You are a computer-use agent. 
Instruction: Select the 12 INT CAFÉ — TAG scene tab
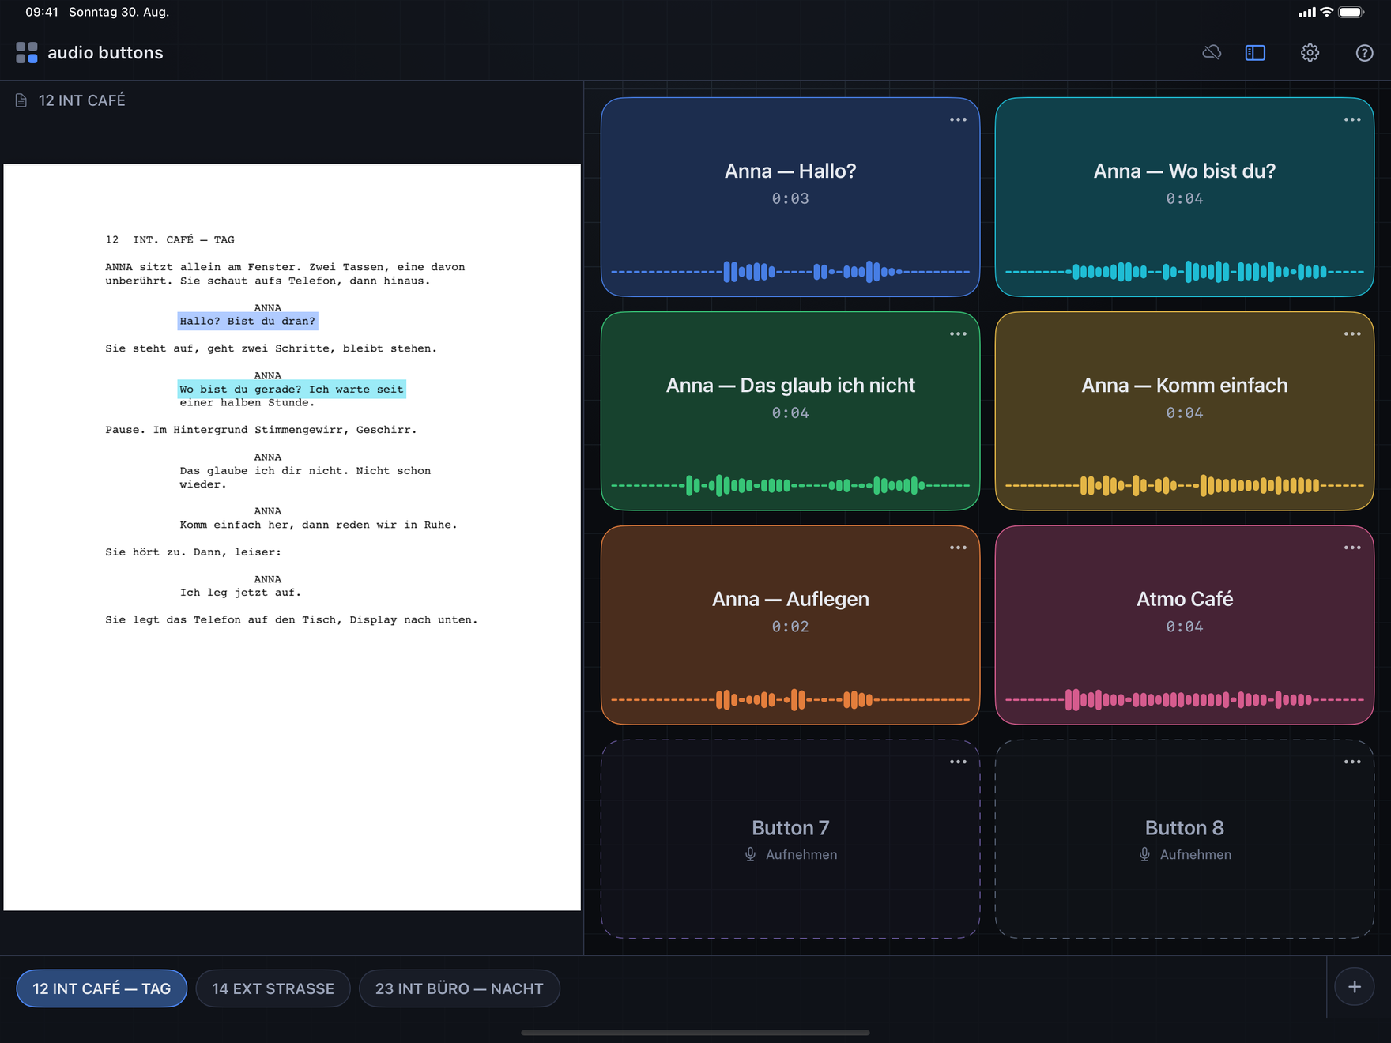click(101, 988)
